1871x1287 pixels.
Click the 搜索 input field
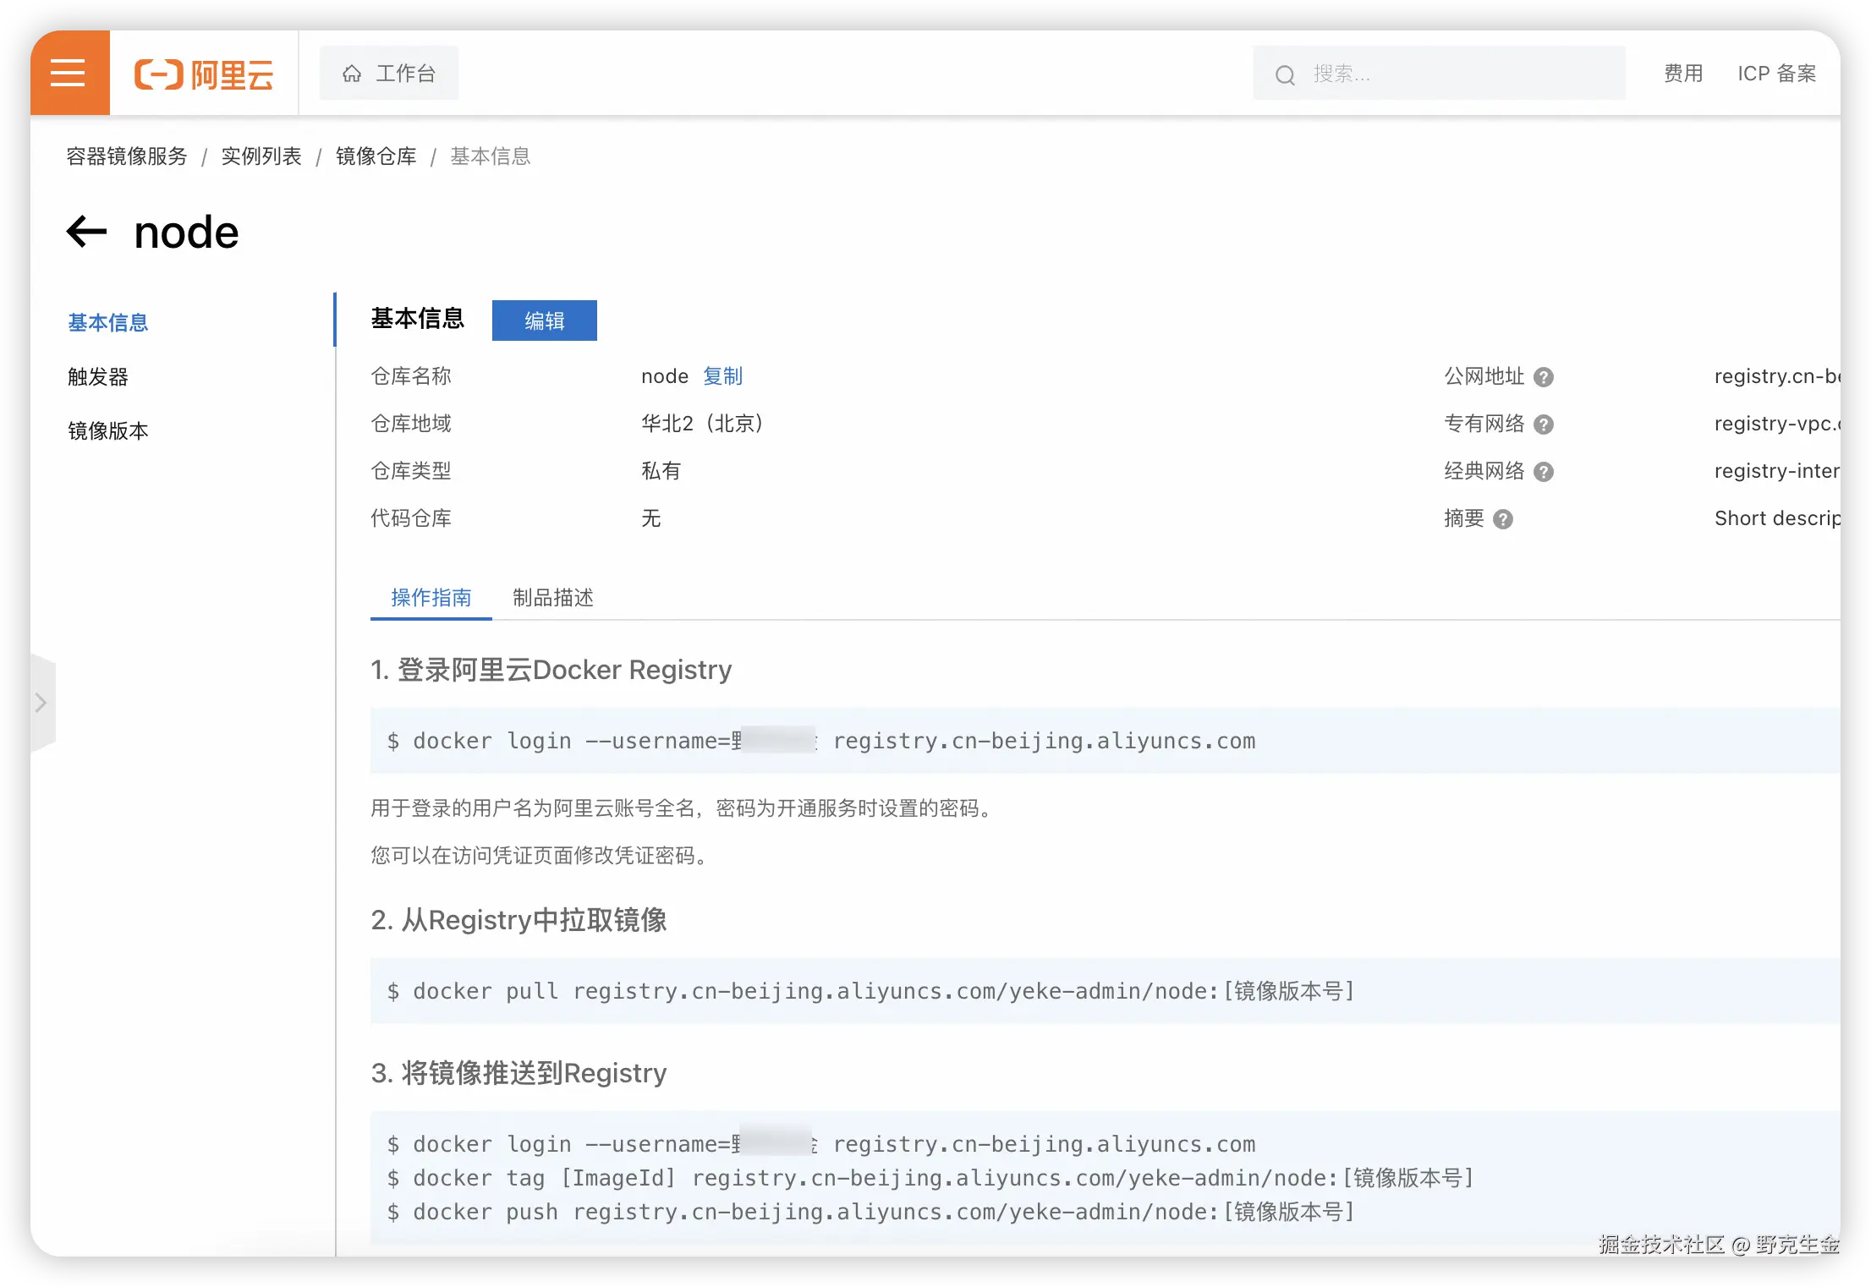pos(1455,74)
